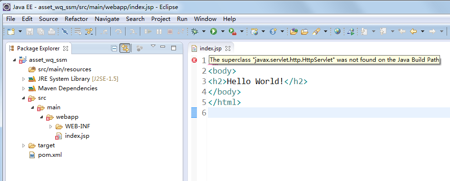Viewport: 450px width, 181px height.
Task: Minimize the Package Explorer panel
Action: click(163, 47)
